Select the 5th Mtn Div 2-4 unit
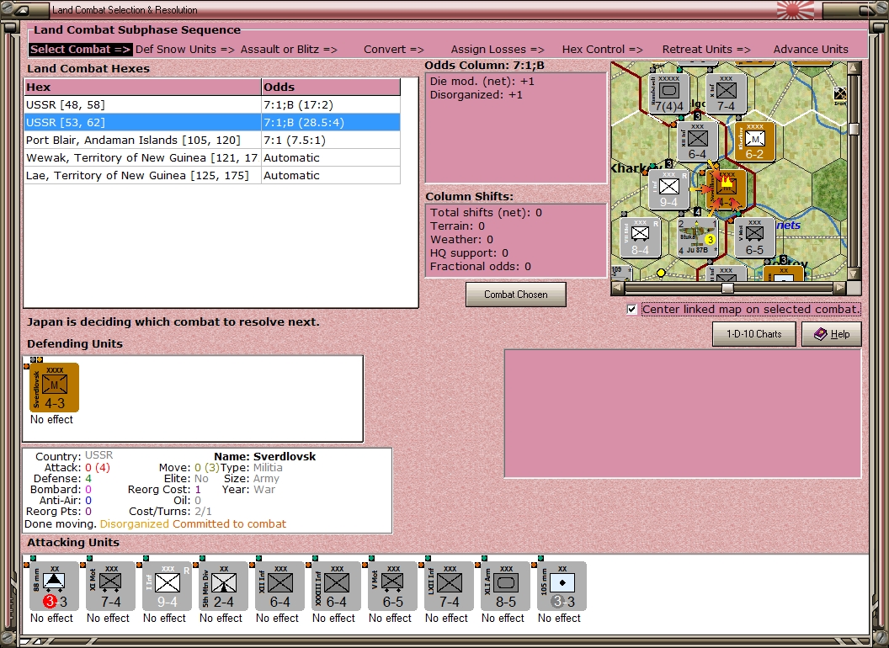Image resolution: width=889 pixels, height=648 pixels. pos(223,587)
